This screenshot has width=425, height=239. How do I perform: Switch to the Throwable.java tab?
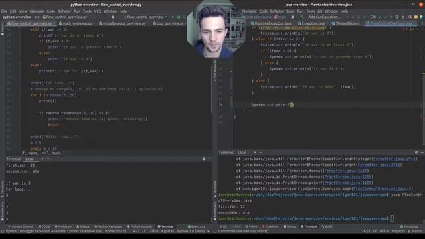(345, 23)
